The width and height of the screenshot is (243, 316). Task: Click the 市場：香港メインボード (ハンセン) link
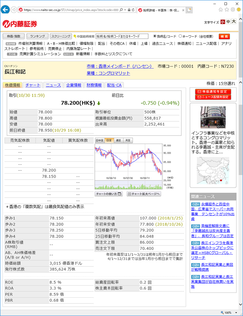point(119,66)
